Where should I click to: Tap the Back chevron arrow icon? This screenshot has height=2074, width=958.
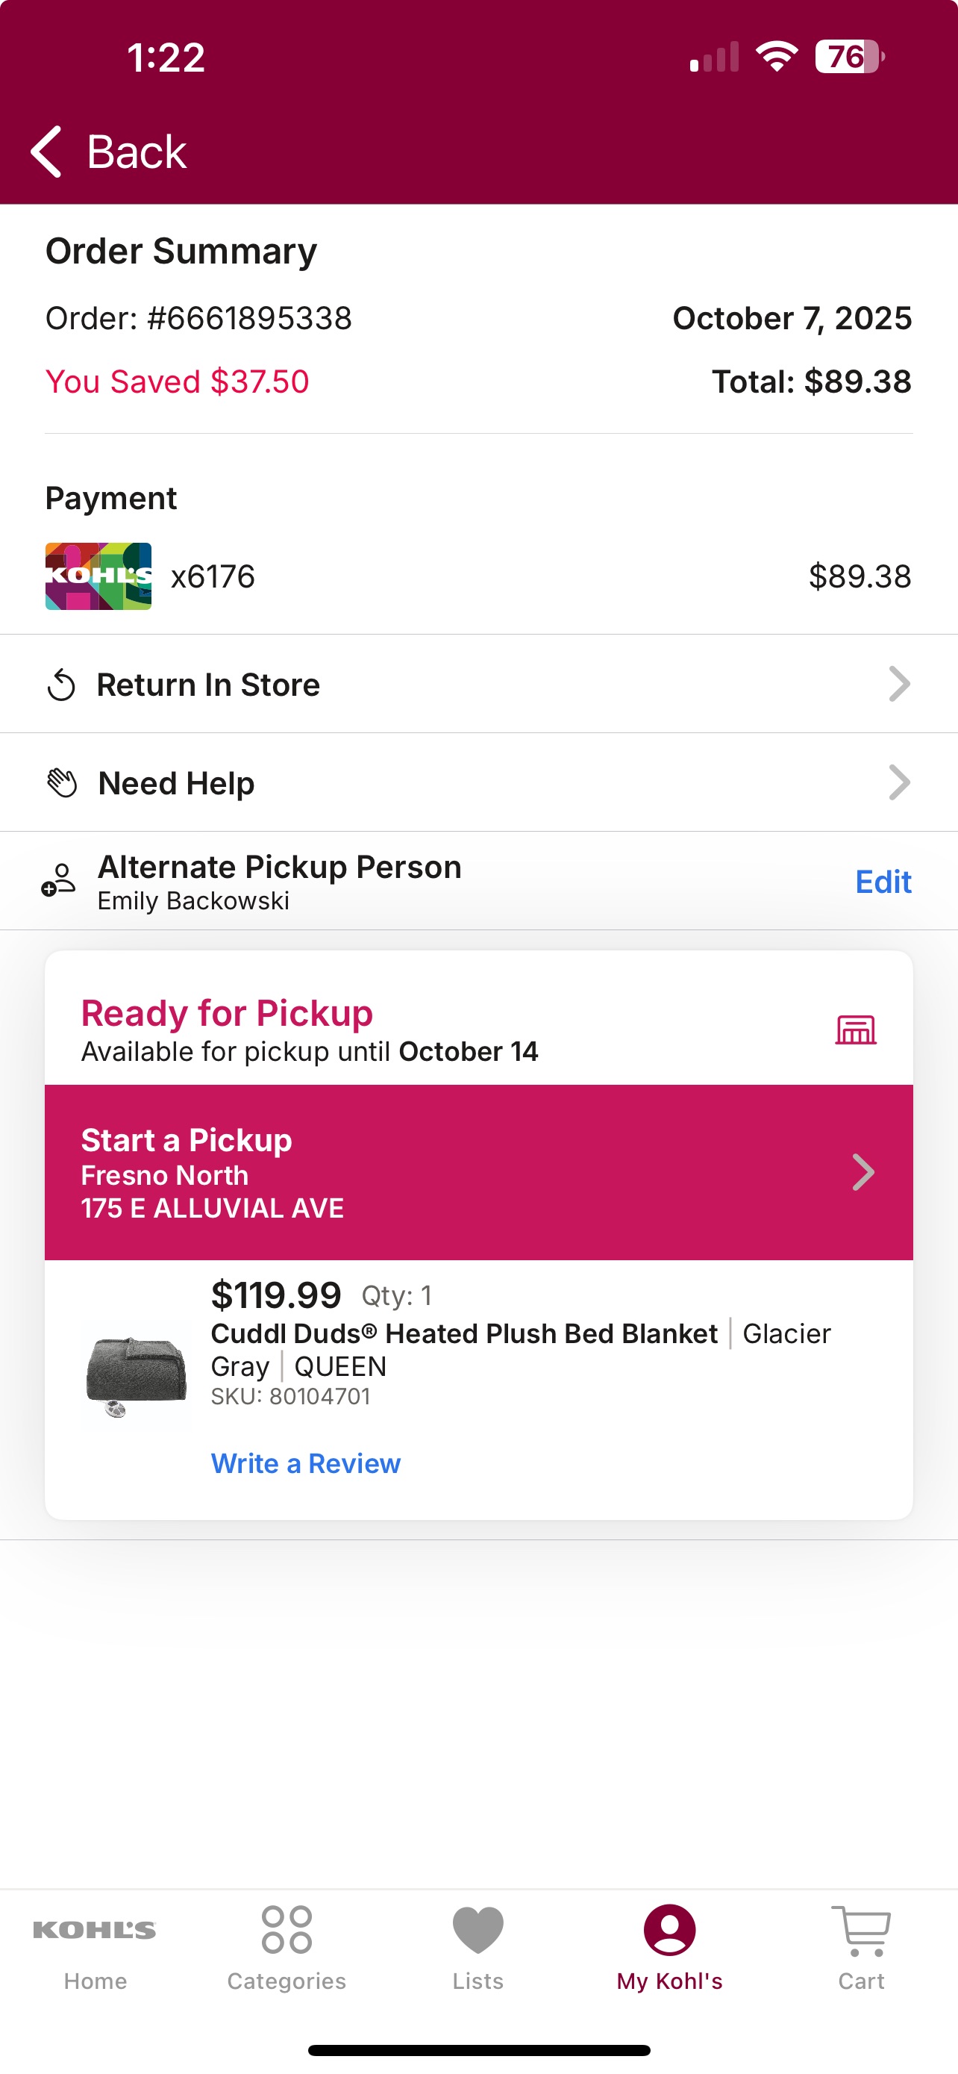click(46, 152)
